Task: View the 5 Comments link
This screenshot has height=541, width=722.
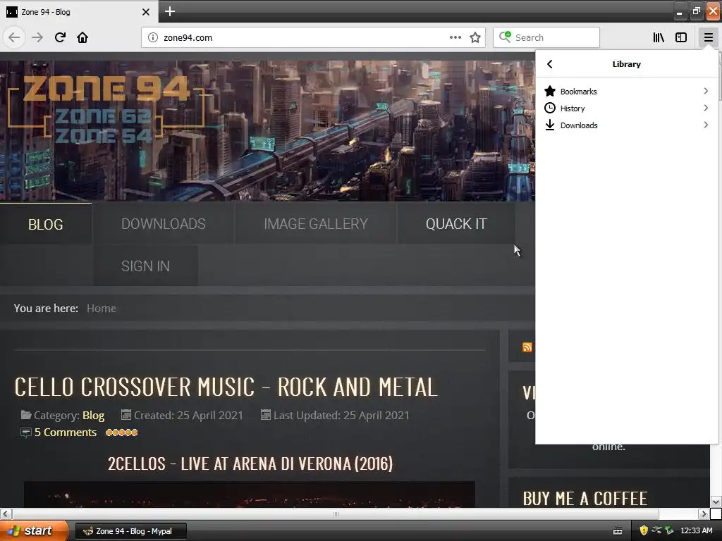Action: pyautogui.click(x=66, y=433)
